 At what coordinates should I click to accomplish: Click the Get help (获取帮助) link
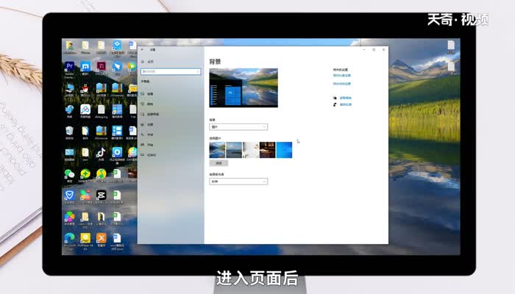(x=346, y=98)
